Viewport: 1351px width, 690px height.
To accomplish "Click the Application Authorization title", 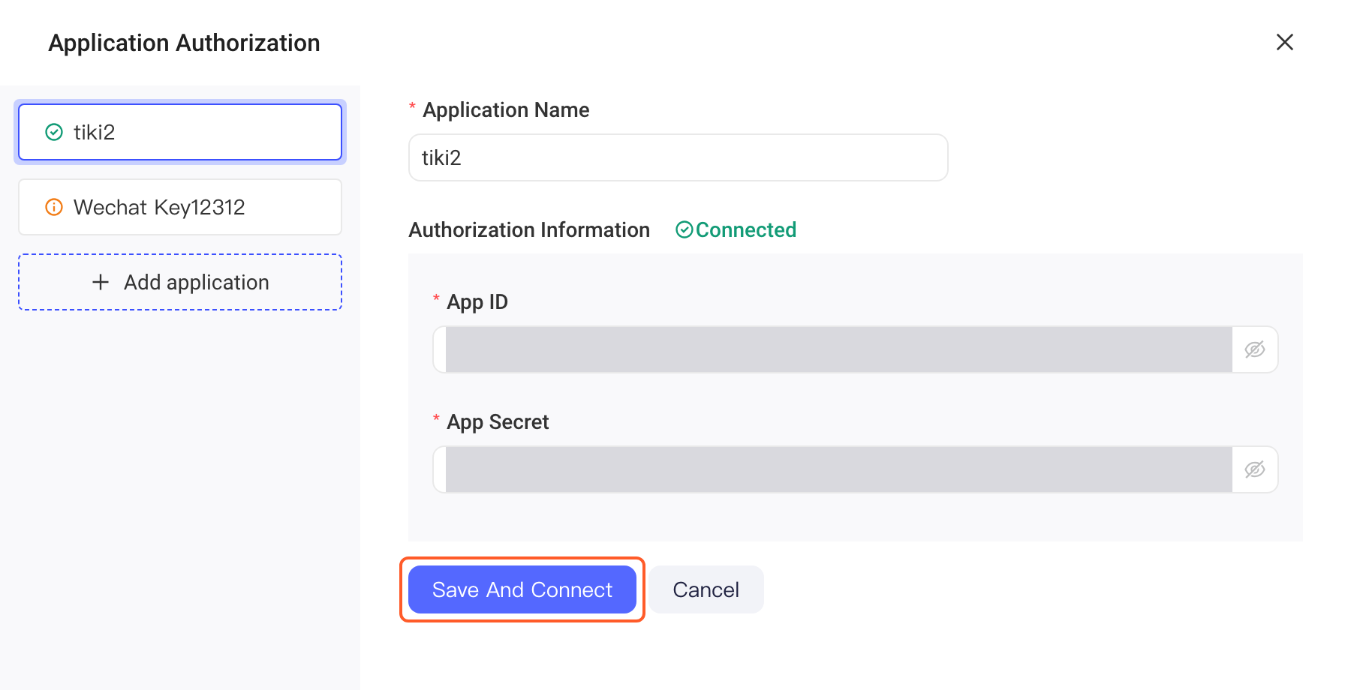I will coord(185,43).
